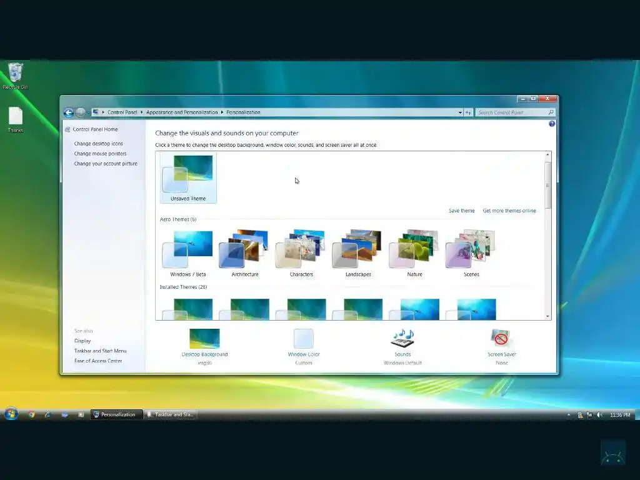Open the Help question mark icon
640x480 pixels.
click(x=552, y=124)
